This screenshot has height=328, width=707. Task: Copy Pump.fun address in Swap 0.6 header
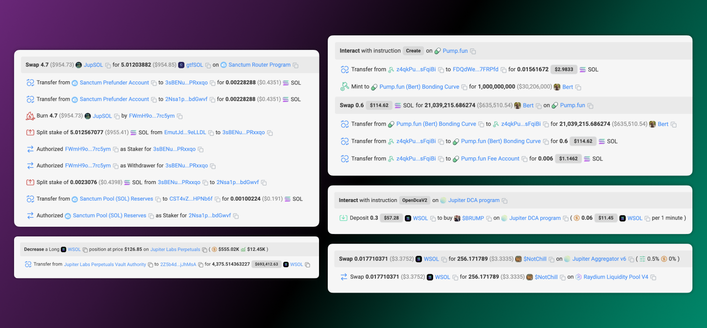590,106
